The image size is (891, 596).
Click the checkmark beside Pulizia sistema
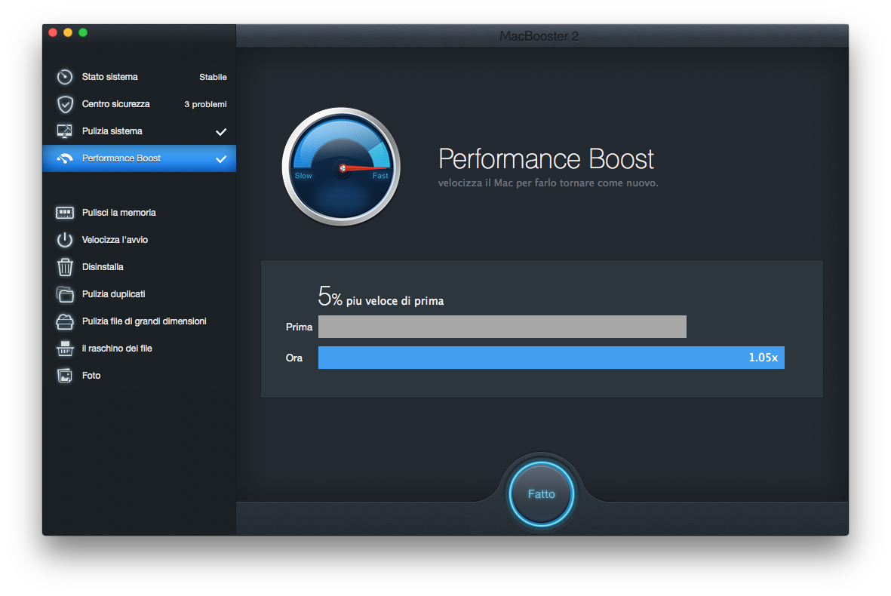(x=221, y=132)
